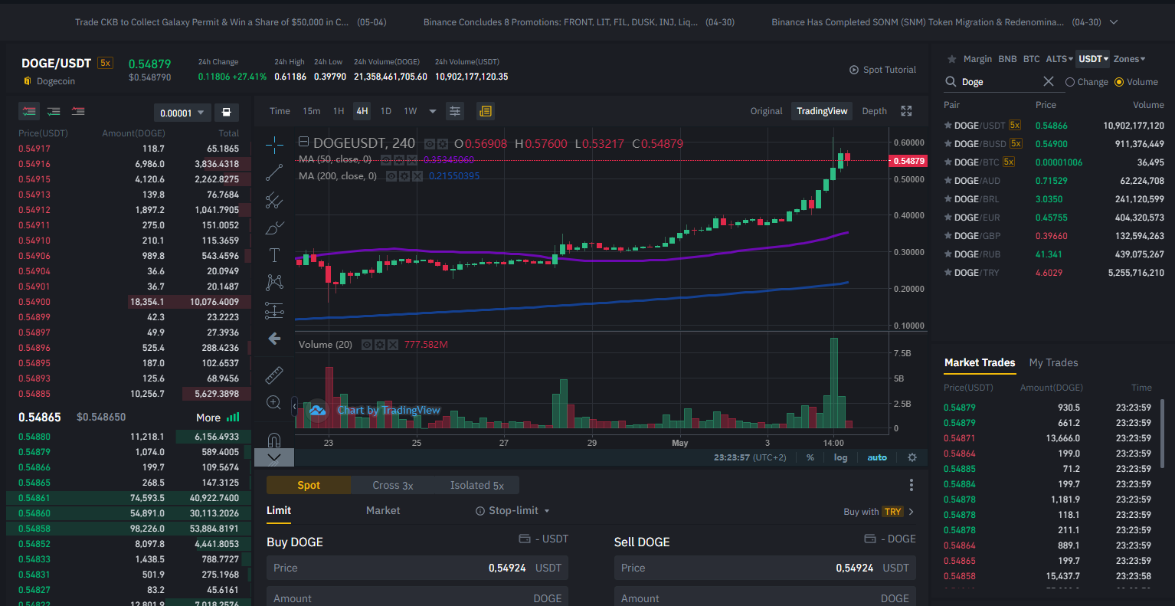Expand the Zones dropdown

click(1130, 59)
